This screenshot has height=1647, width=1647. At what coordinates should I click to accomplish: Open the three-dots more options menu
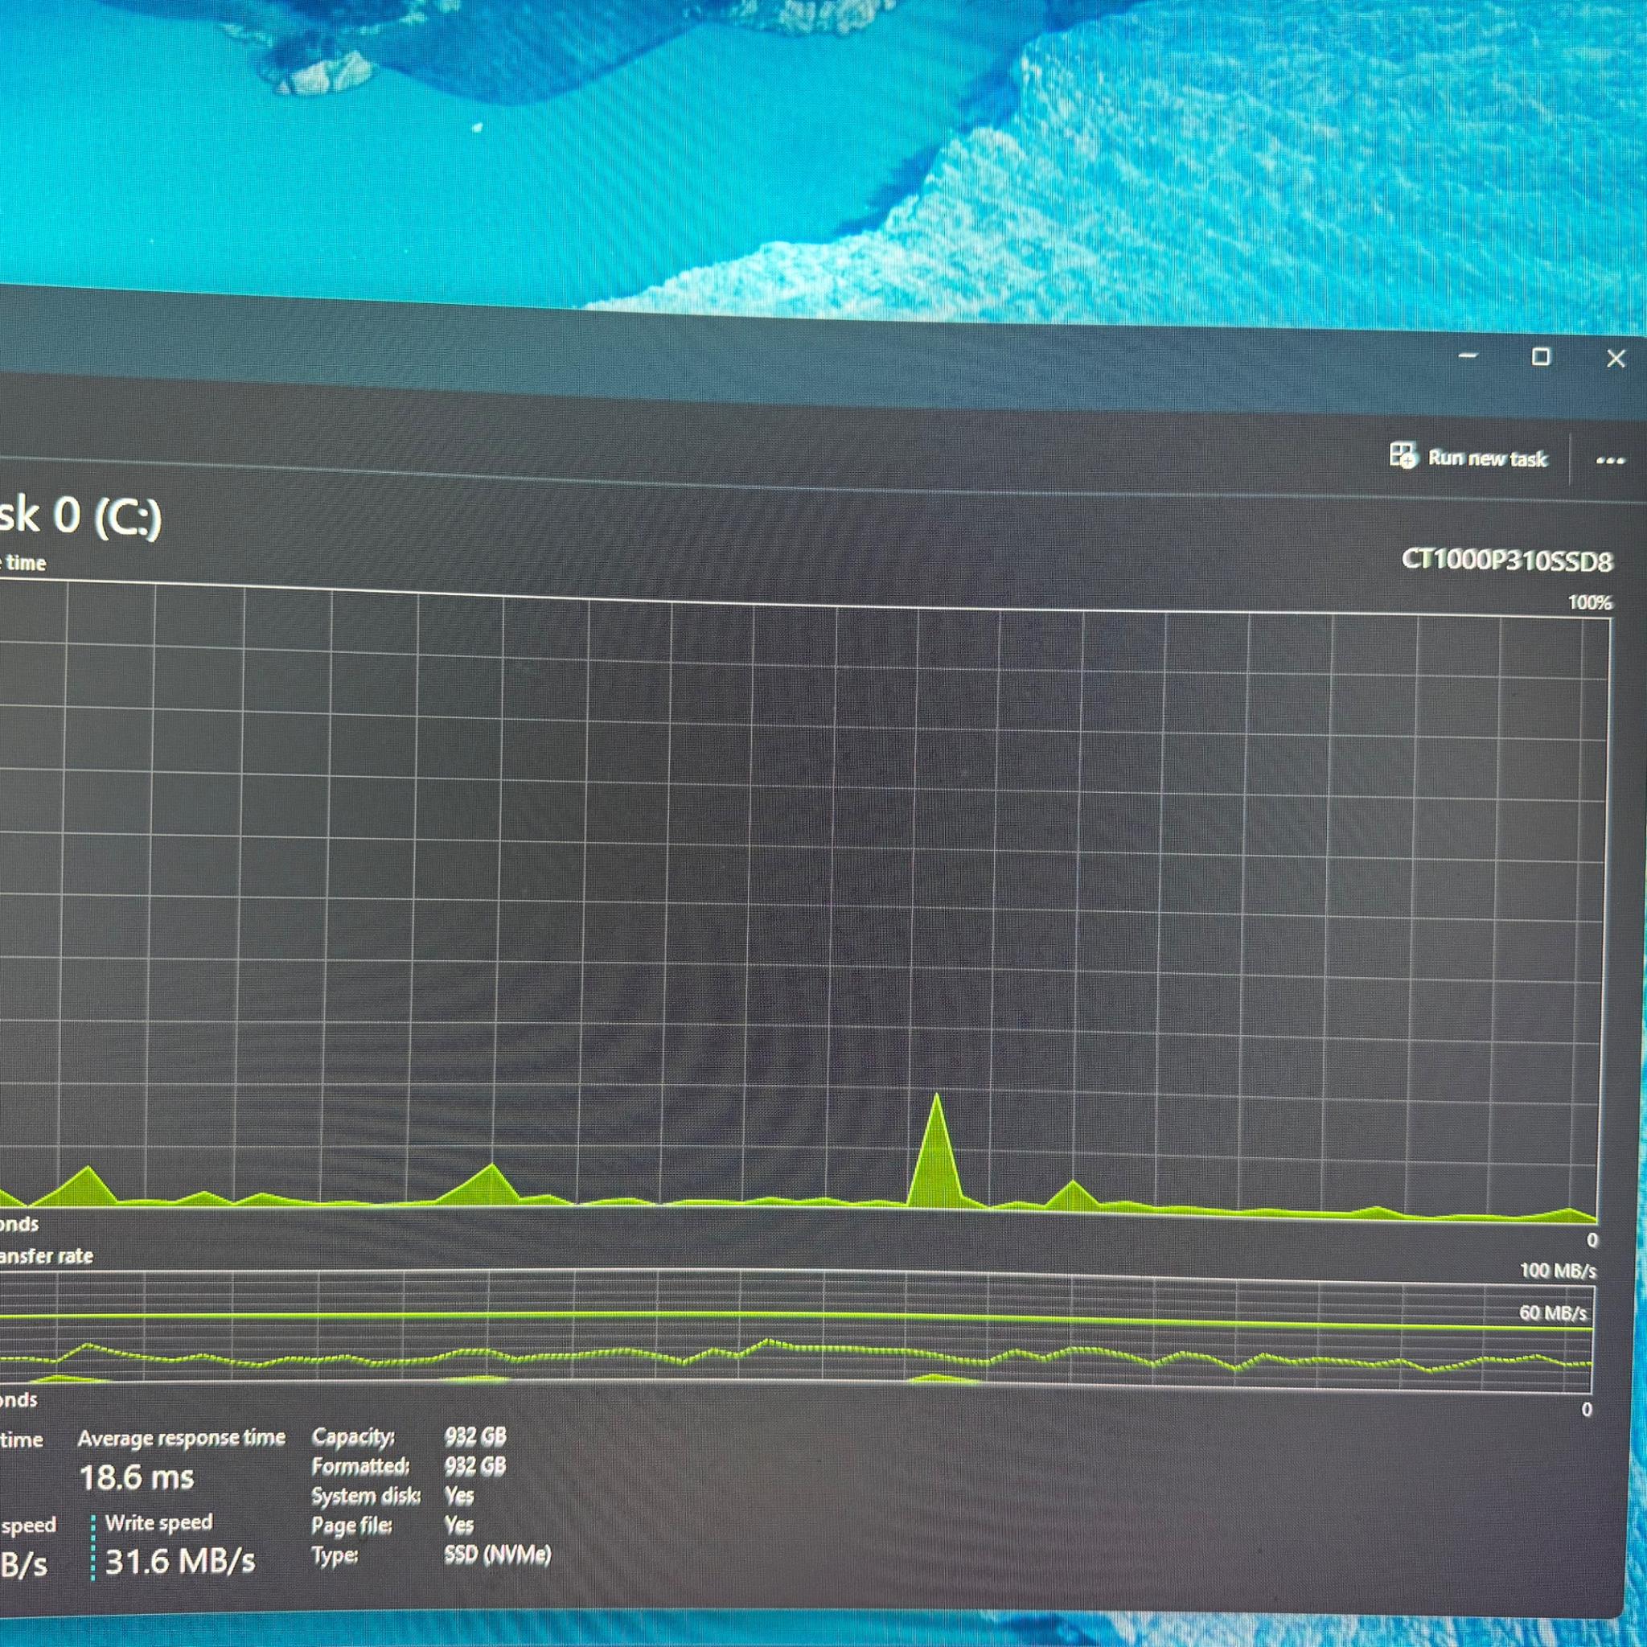coord(1609,461)
